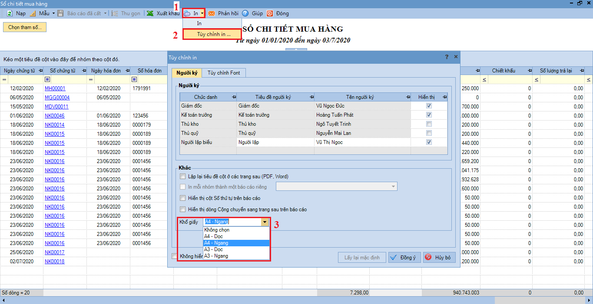Pin the Hiển thị column header
593x304 pixels.
[444, 97]
